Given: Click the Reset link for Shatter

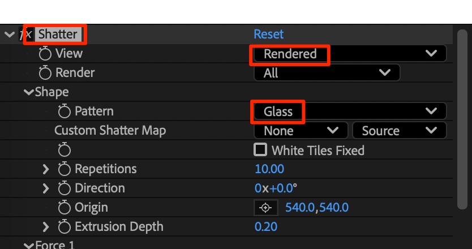Looking at the screenshot, I should click(x=269, y=35).
